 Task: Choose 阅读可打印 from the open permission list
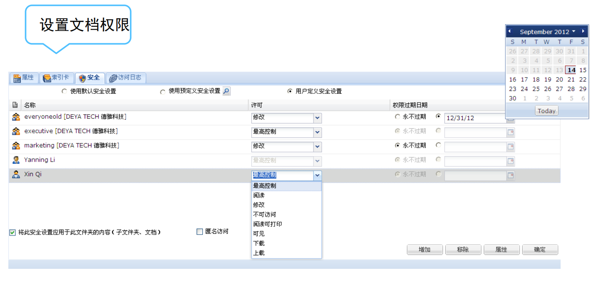pos(267,224)
